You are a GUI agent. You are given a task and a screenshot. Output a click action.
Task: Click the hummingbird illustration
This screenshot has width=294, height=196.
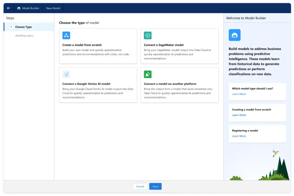coord(276,154)
